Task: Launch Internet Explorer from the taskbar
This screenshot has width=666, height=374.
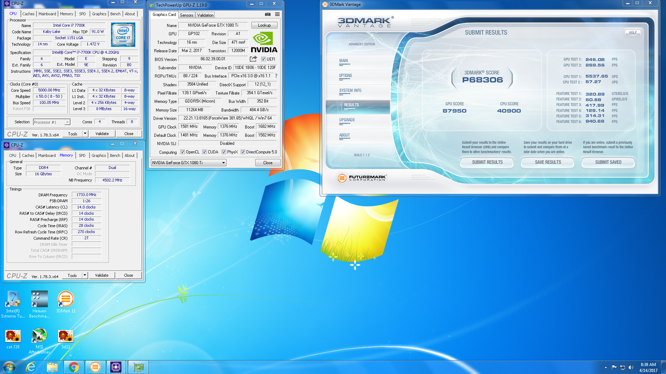Action: [31, 367]
